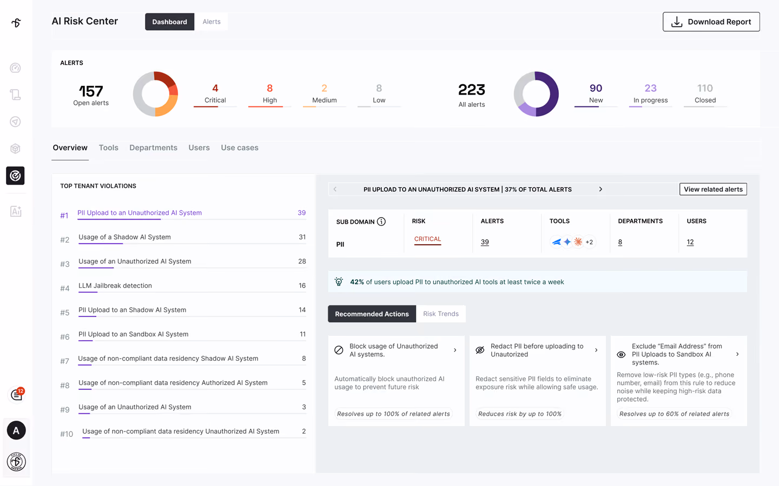Viewport: 779px width, 486px height.
Task: Open the 39 alerts count link
Action: [x=485, y=242]
